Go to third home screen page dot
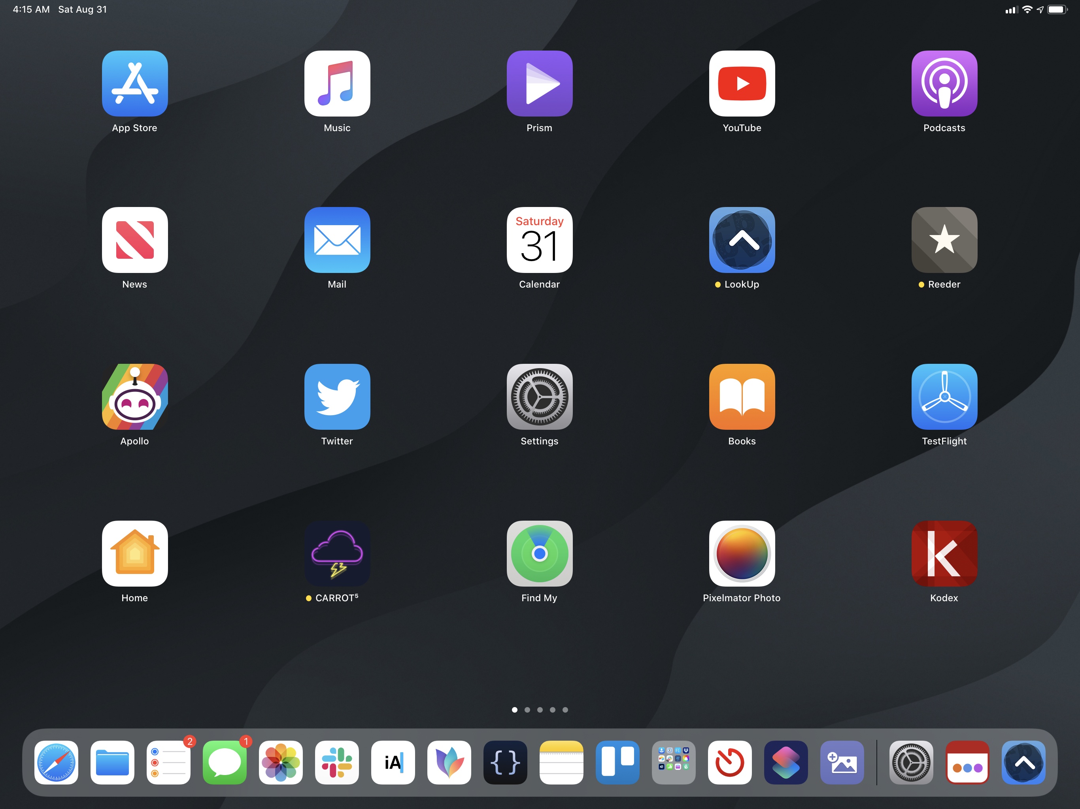Viewport: 1080px width, 809px height. pyautogui.click(x=540, y=710)
